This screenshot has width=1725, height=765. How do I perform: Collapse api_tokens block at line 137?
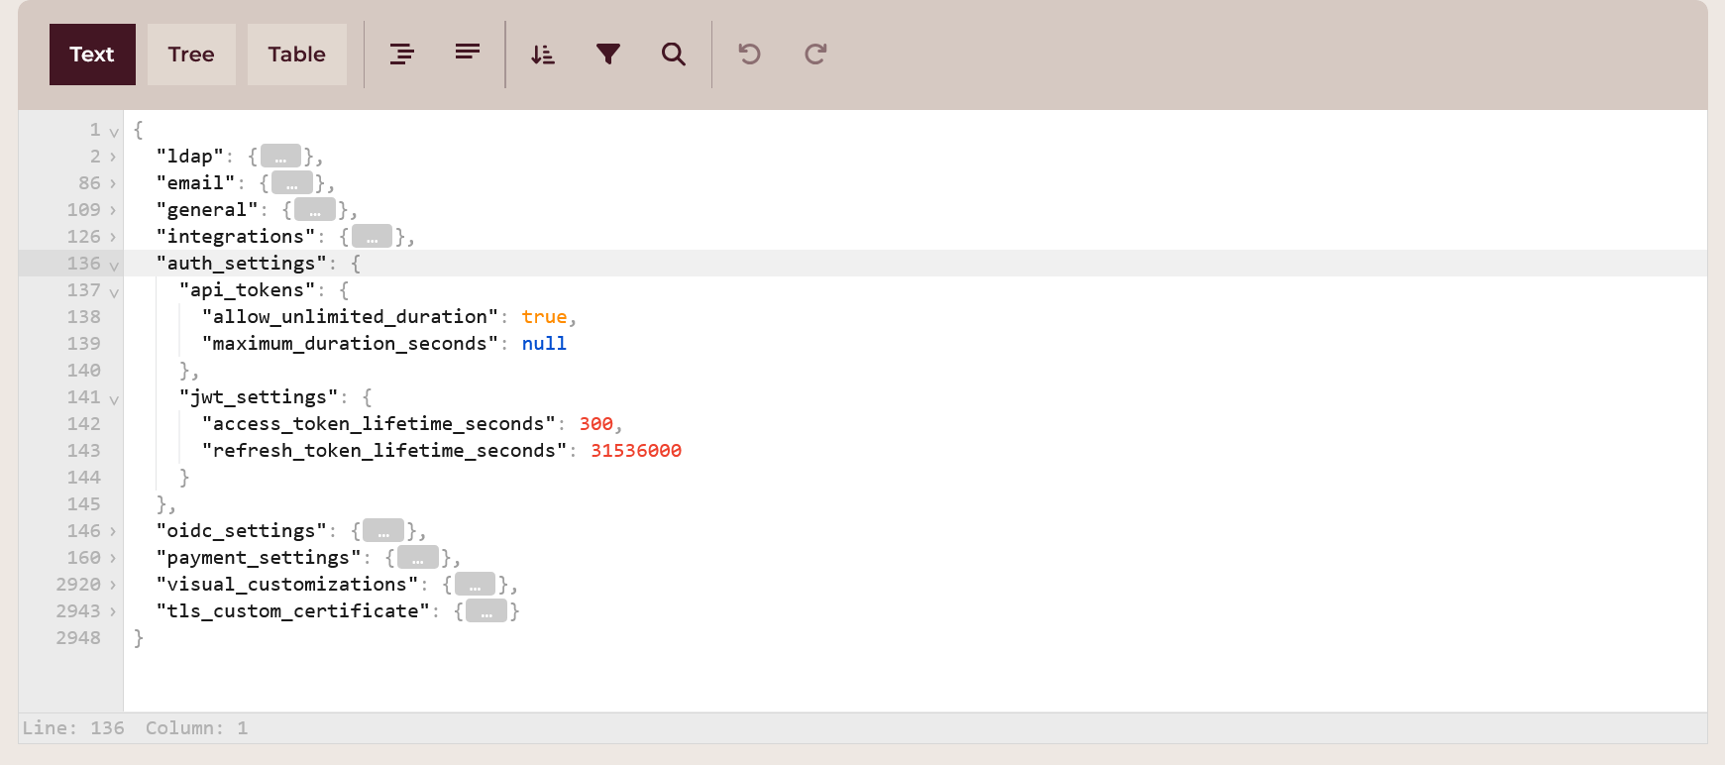tap(114, 291)
